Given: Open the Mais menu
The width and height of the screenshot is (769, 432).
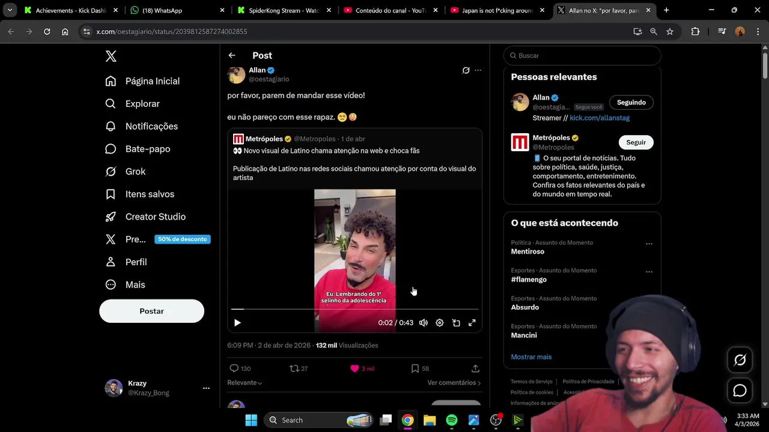Looking at the screenshot, I should click(x=125, y=284).
